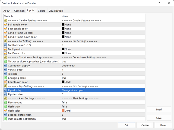Screen dimensions: 174x130
Task: Open the Countdown color Black dropdown
Action: click(103, 82)
